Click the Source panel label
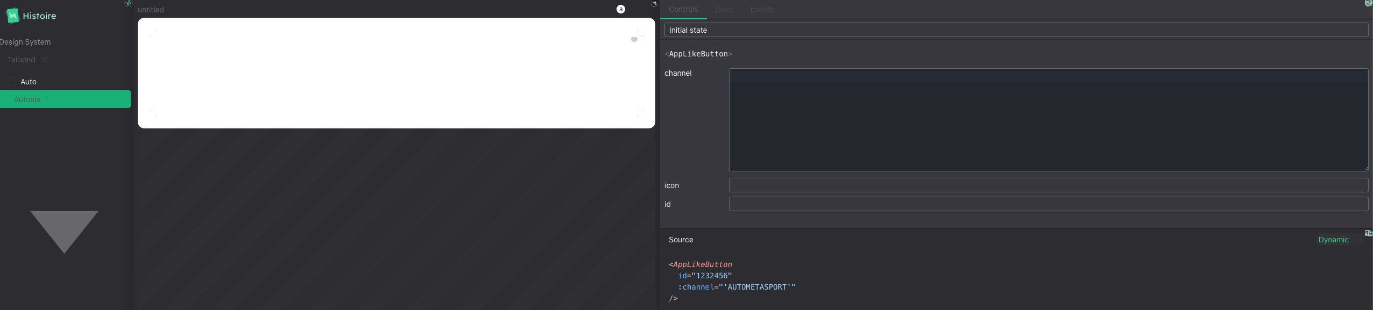Image resolution: width=1373 pixels, height=310 pixels. [681, 240]
